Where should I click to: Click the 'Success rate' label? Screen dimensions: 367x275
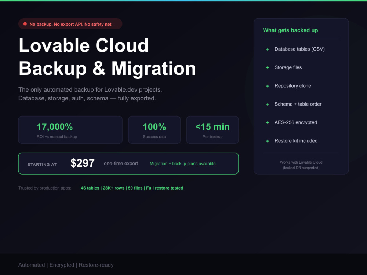[155, 137]
